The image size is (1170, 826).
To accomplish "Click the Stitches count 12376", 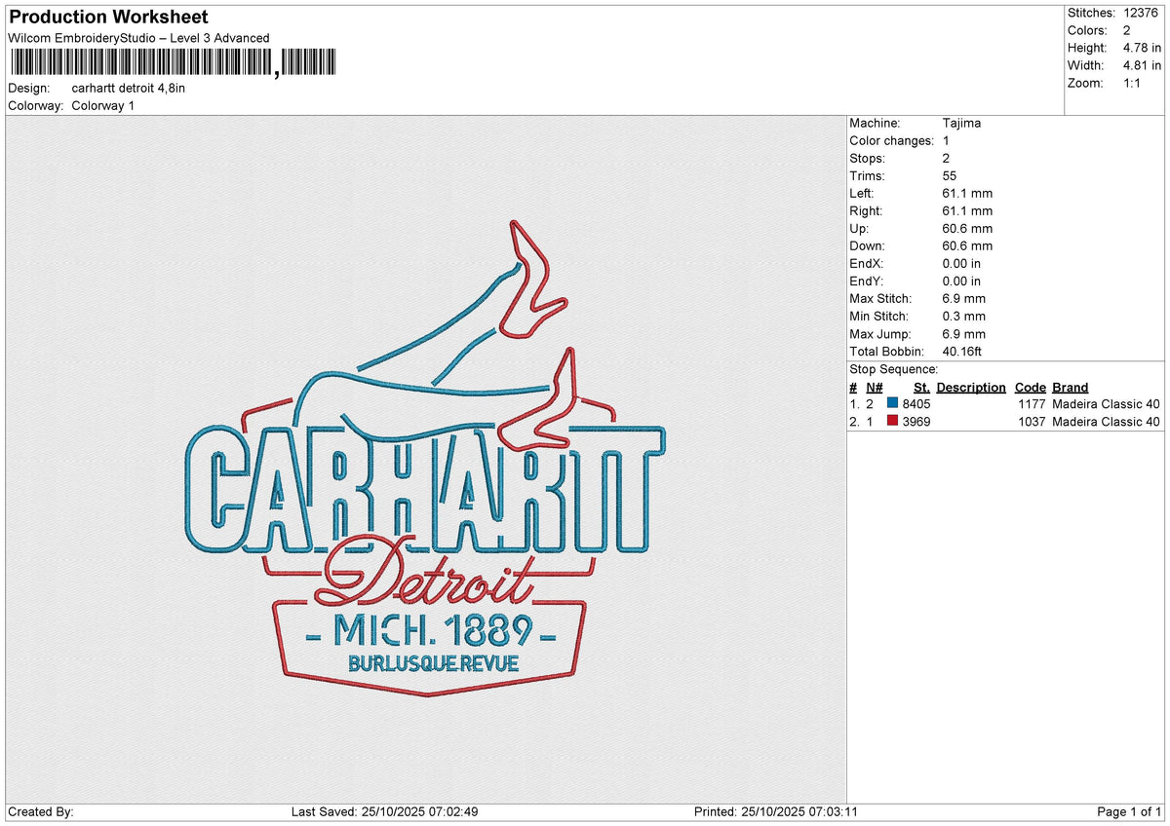I will coord(1141,13).
